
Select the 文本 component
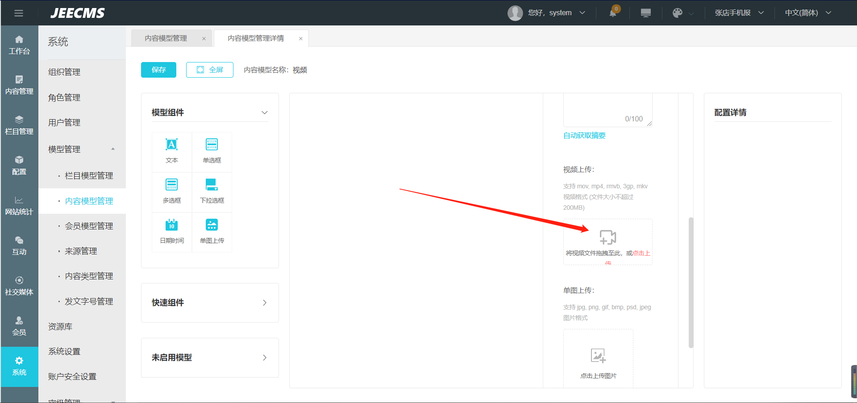click(172, 152)
